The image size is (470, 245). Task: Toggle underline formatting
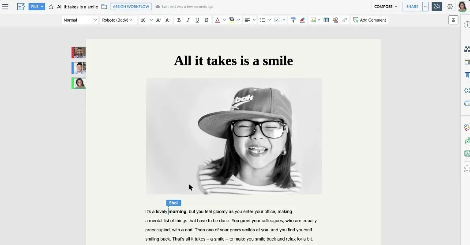pos(197,20)
